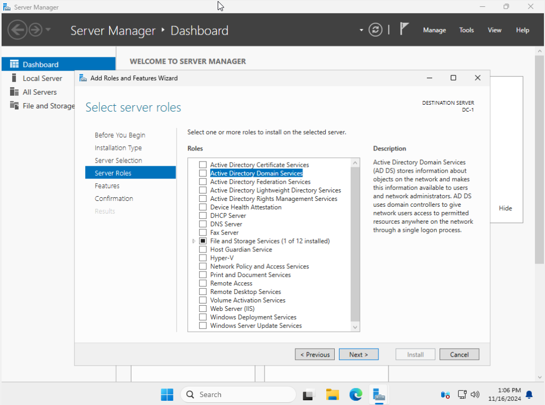Go to the Before You Begin step
Screen dimensions: 545x405
pos(120,135)
